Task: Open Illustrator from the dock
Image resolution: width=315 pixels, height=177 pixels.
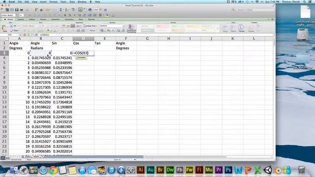Action: point(141,170)
